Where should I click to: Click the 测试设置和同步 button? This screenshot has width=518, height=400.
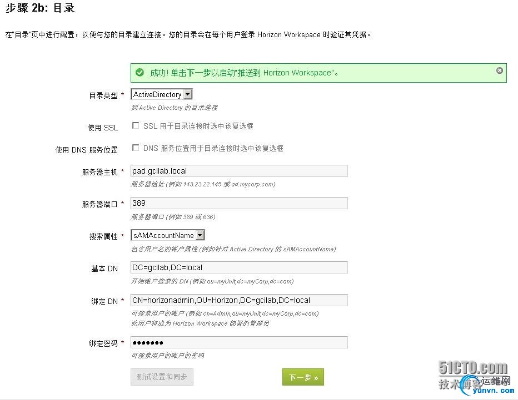pos(162,377)
